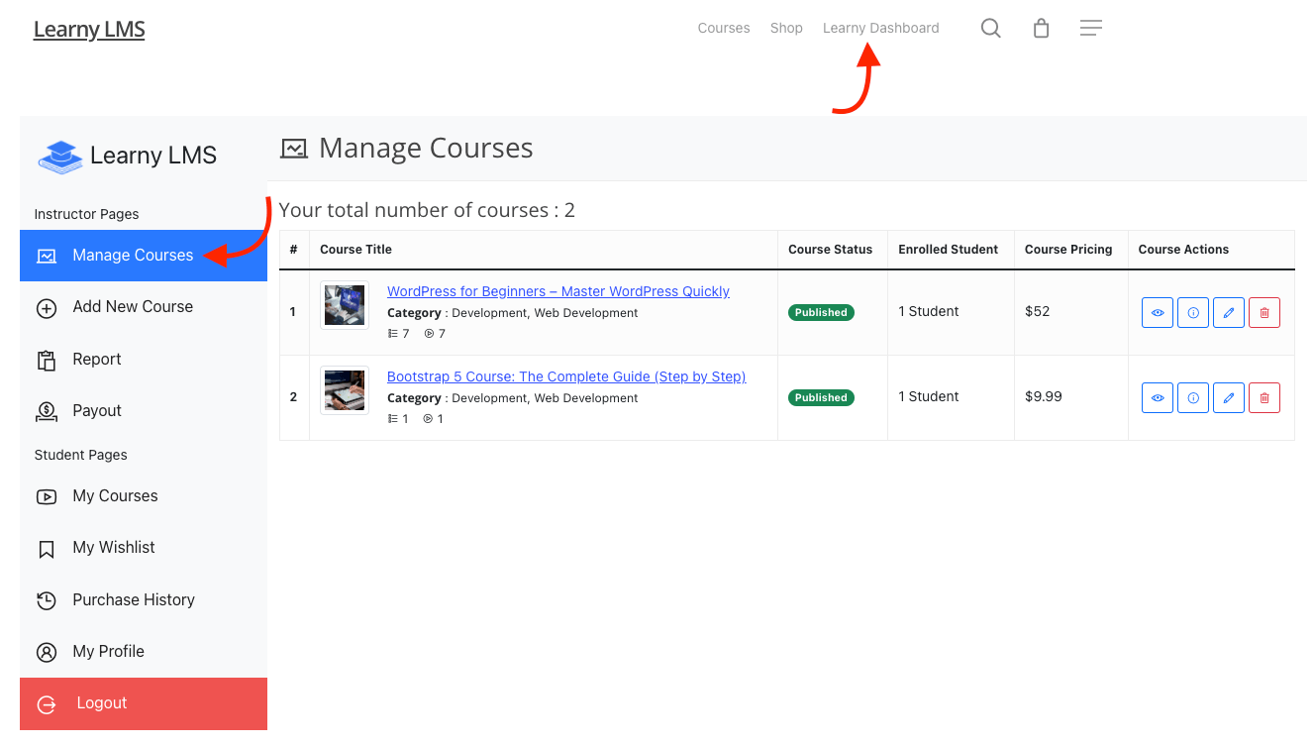Click the WordPress for Beginners course thumbnail
This screenshot has width=1314, height=746.
pyautogui.click(x=345, y=305)
